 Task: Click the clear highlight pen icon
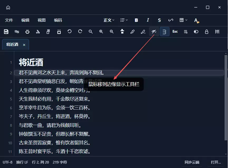coord(143,32)
